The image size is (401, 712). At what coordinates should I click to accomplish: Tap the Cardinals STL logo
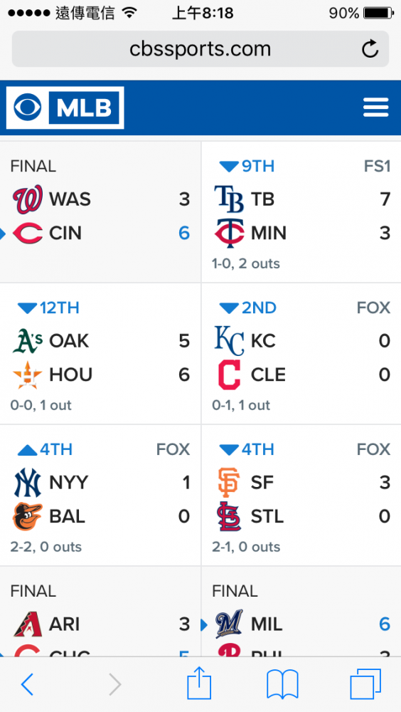click(x=229, y=516)
